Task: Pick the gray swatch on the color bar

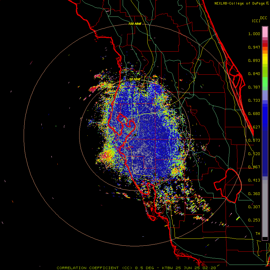Action: coord(265,208)
